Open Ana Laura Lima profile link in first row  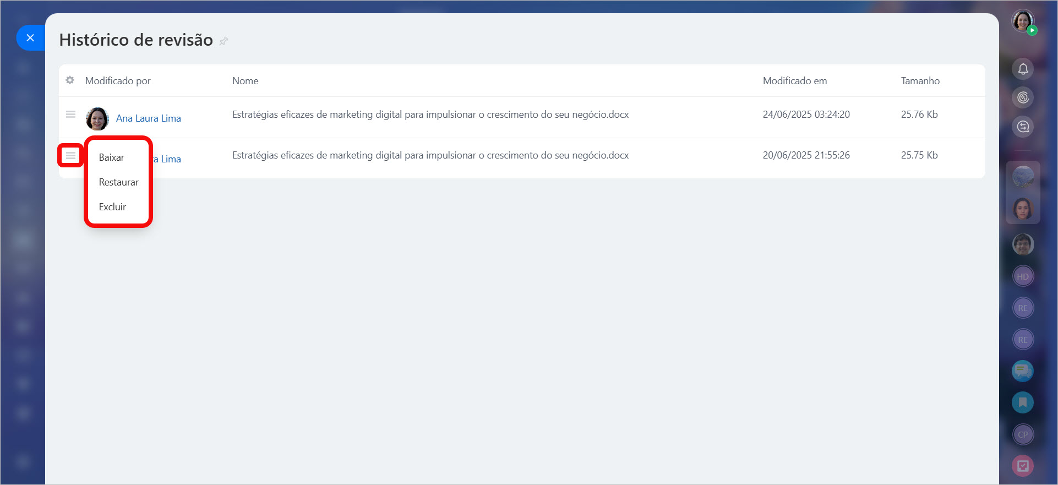tap(149, 118)
